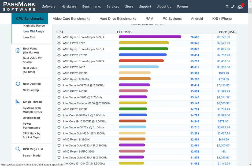Expand details for AMD EPYC 7502P row
The width and height of the screenshot is (252, 166).
pyautogui.click(x=59, y=109)
